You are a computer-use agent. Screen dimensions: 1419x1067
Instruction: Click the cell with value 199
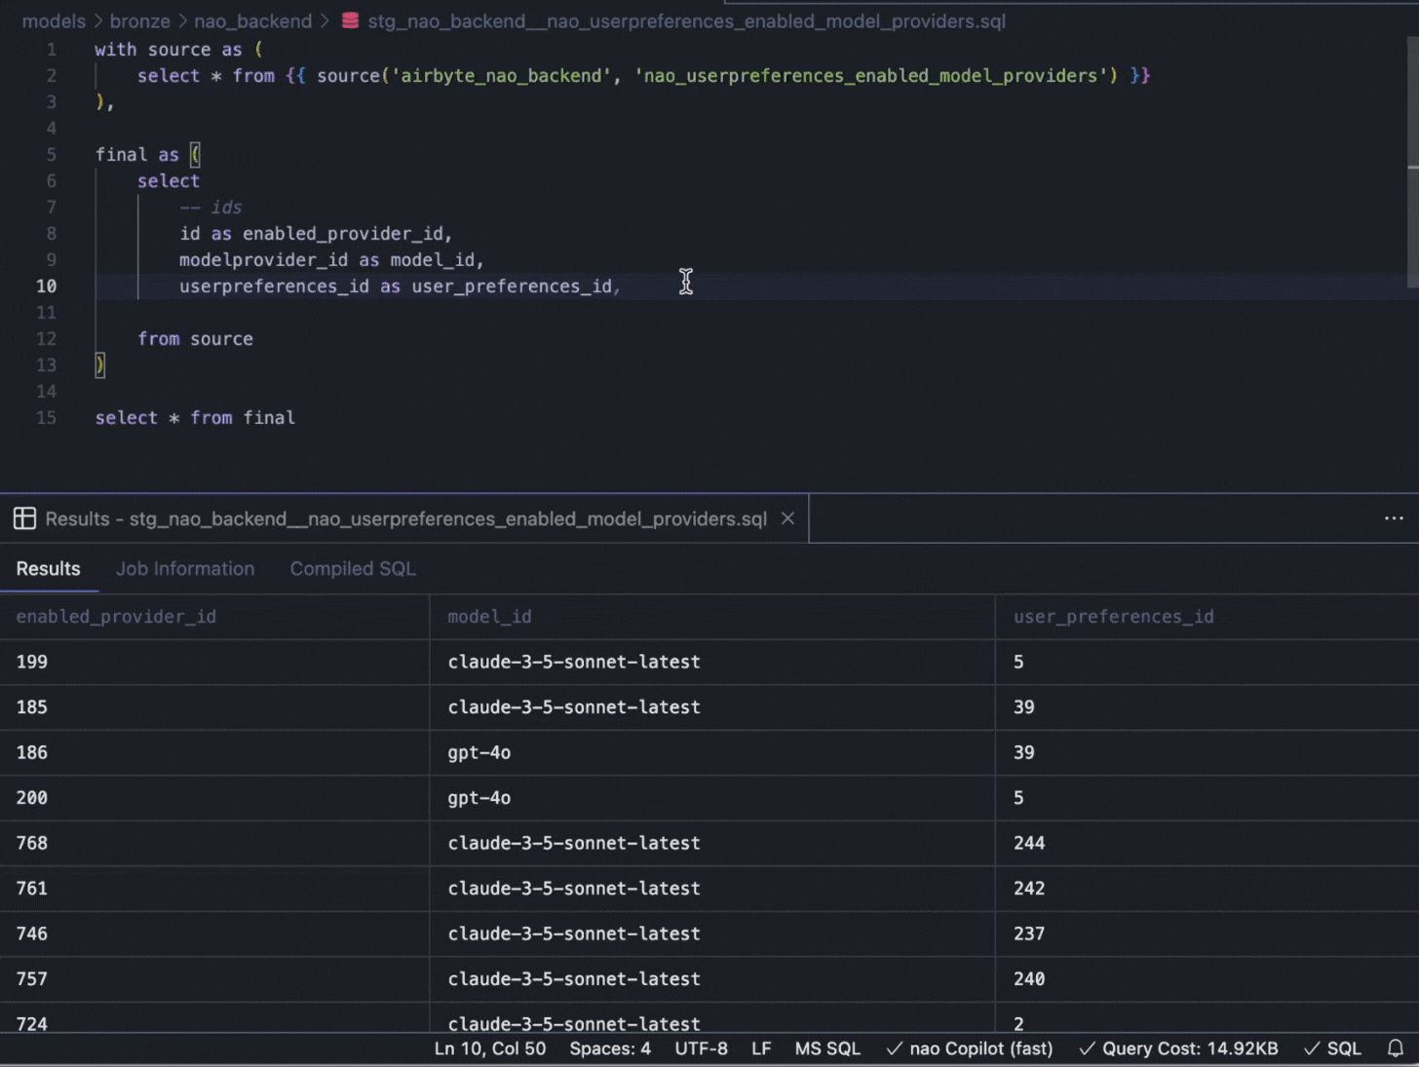tap(214, 662)
